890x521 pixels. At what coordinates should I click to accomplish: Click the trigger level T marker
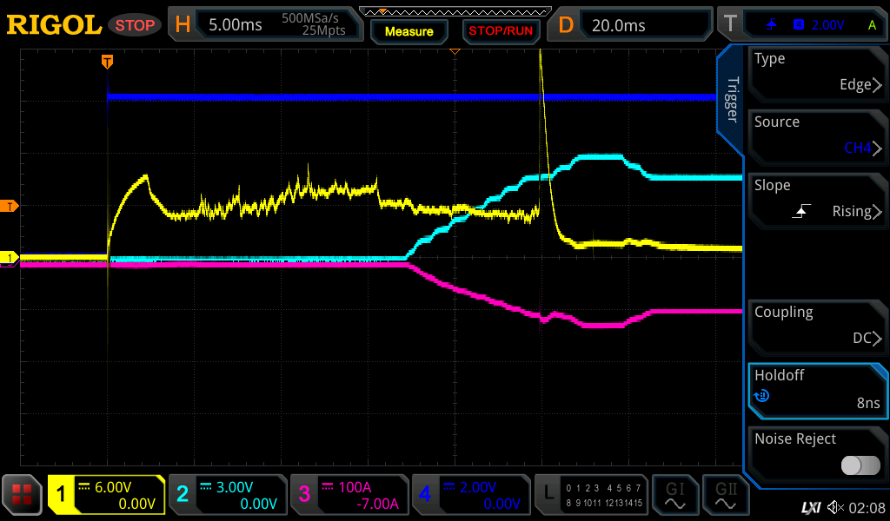(10, 206)
